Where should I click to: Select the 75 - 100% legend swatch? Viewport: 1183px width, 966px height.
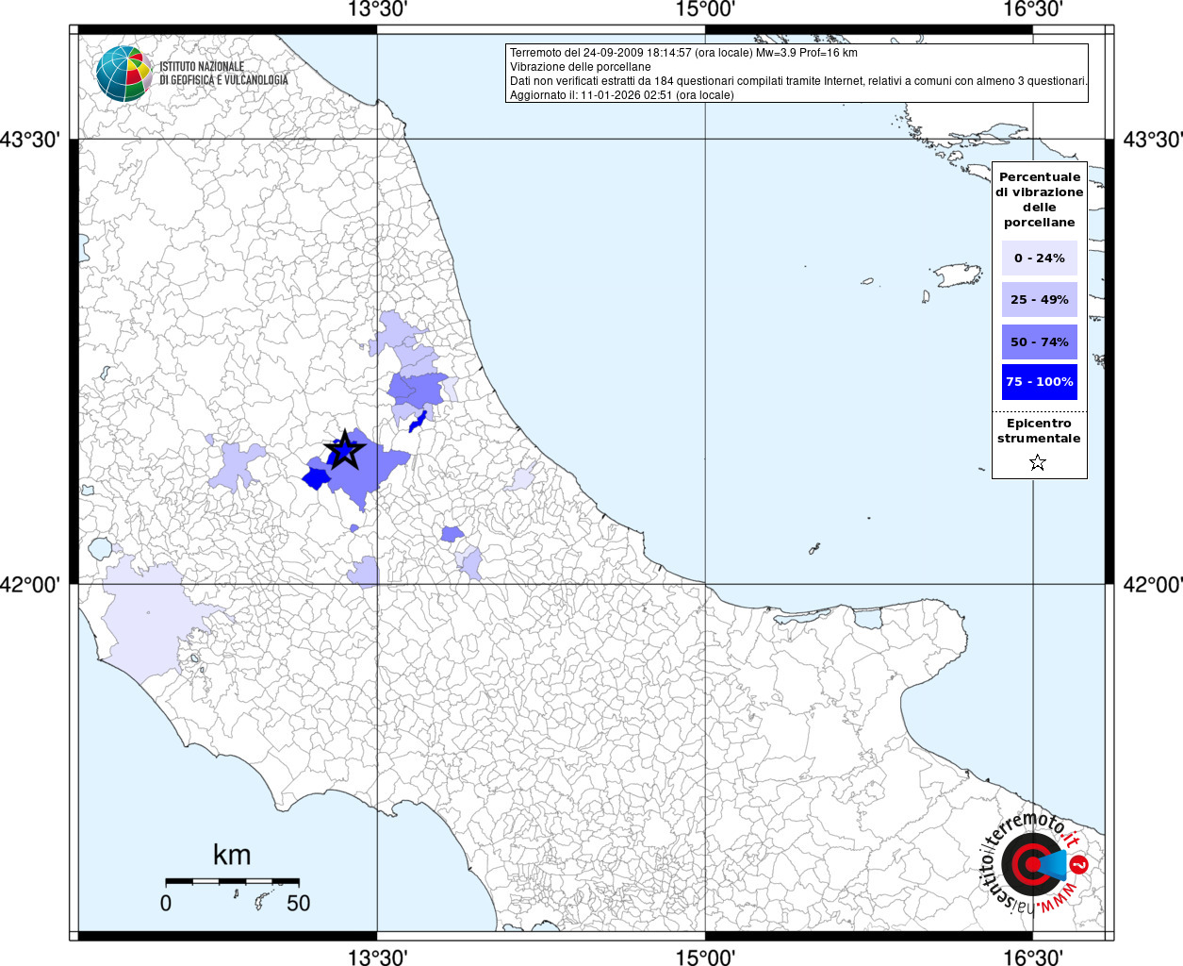tap(1039, 382)
